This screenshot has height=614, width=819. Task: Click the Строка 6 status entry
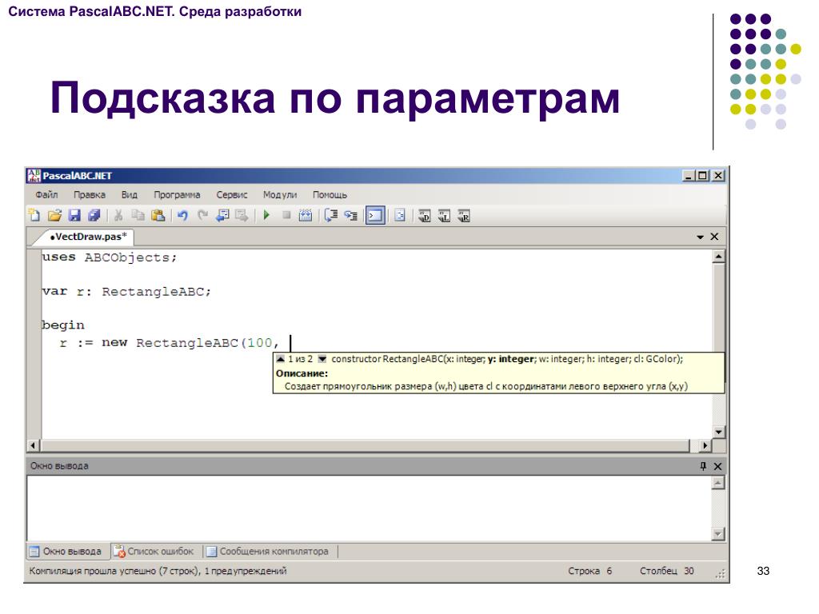click(x=589, y=571)
